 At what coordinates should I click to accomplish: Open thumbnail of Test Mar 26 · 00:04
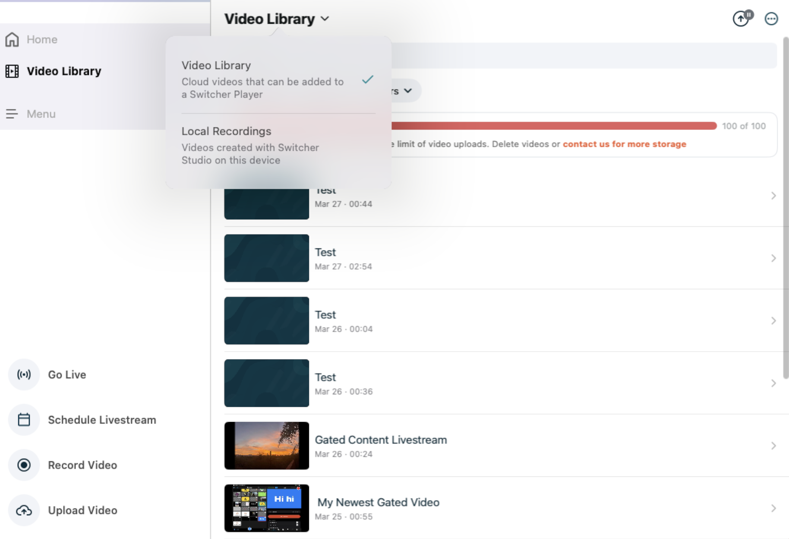(266, 320)
